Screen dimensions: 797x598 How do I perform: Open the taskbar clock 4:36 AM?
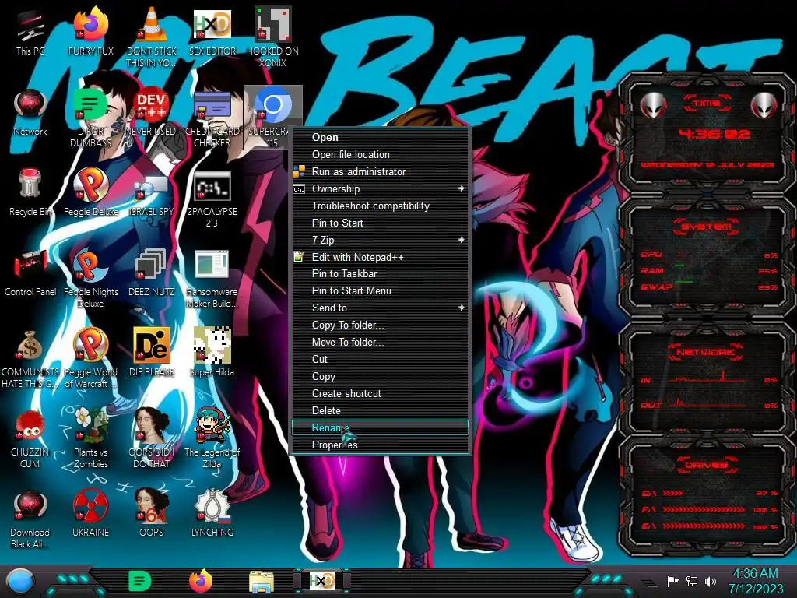(756, 581)
